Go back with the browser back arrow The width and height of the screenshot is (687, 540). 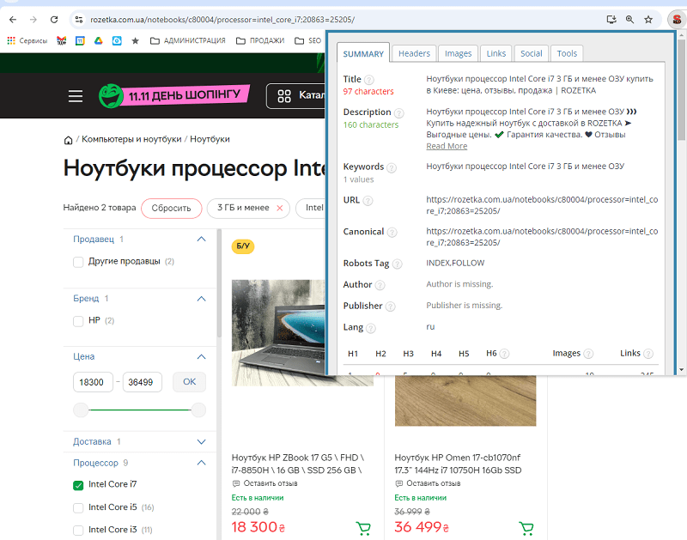click(x=13, y=19)
